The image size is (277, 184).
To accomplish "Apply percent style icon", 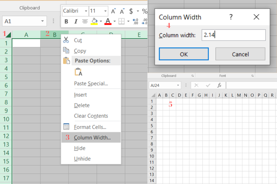I will (145, 11).
